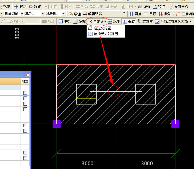Click the bottom-left purple column marker

tap(57, 124)
